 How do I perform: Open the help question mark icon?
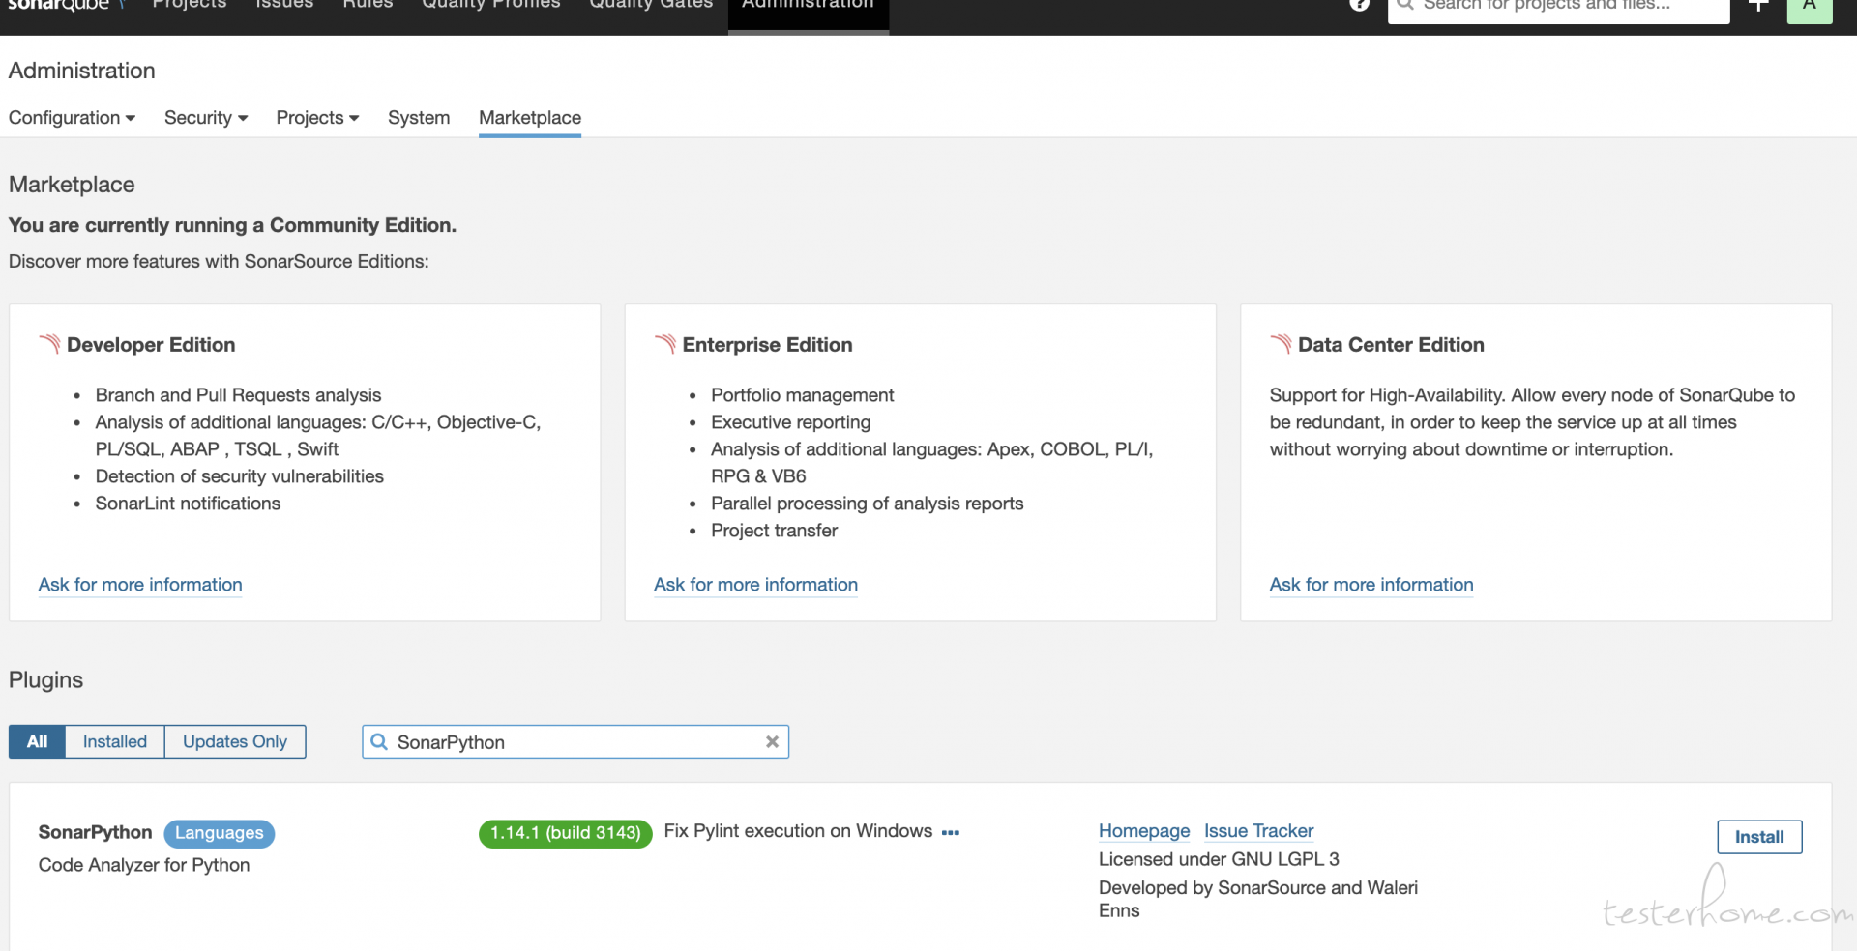(1359, 5)
